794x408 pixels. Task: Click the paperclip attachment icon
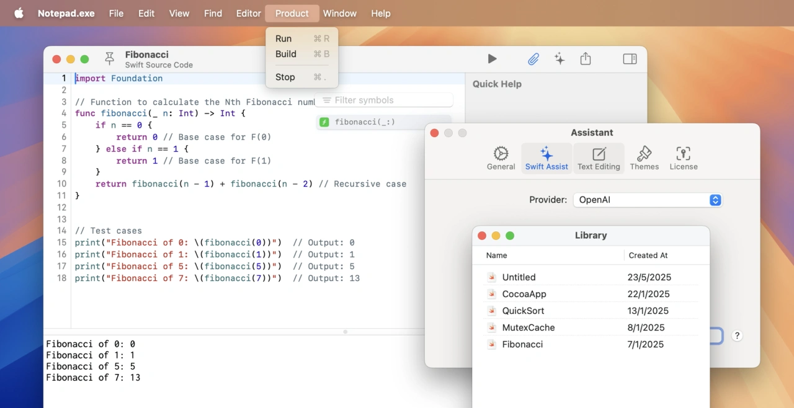coord(533,59)
